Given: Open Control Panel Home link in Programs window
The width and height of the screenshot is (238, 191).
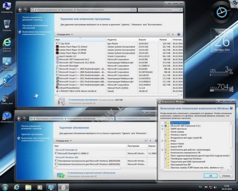Looking at the screenshot, I should 32,19.
